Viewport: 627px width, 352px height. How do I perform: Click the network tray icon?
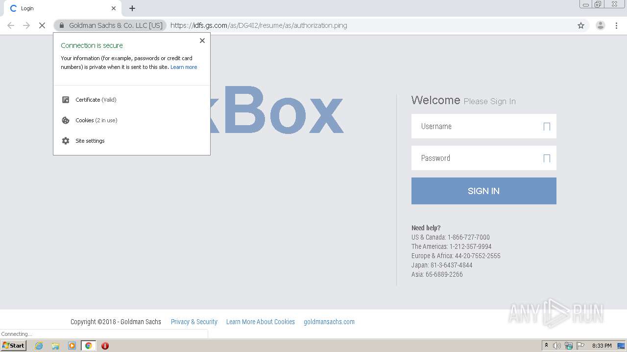click(x=569, y=346)
